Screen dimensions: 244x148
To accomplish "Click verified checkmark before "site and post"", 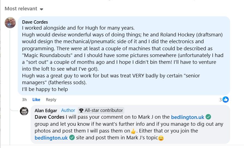I will pos(72,138).
